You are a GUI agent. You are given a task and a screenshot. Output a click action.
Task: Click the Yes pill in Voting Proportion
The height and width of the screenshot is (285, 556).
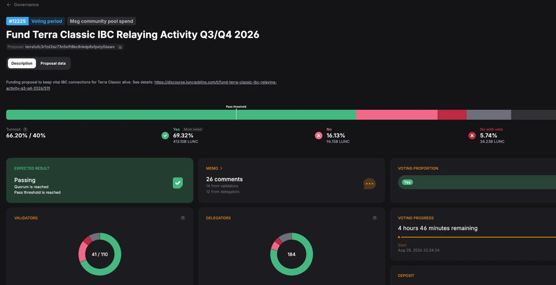coord(407,182)
